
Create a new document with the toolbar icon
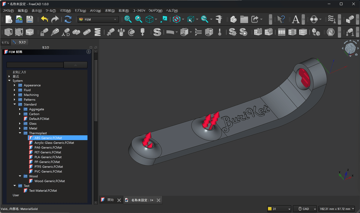pyautogui.click(x=9, y=19)
